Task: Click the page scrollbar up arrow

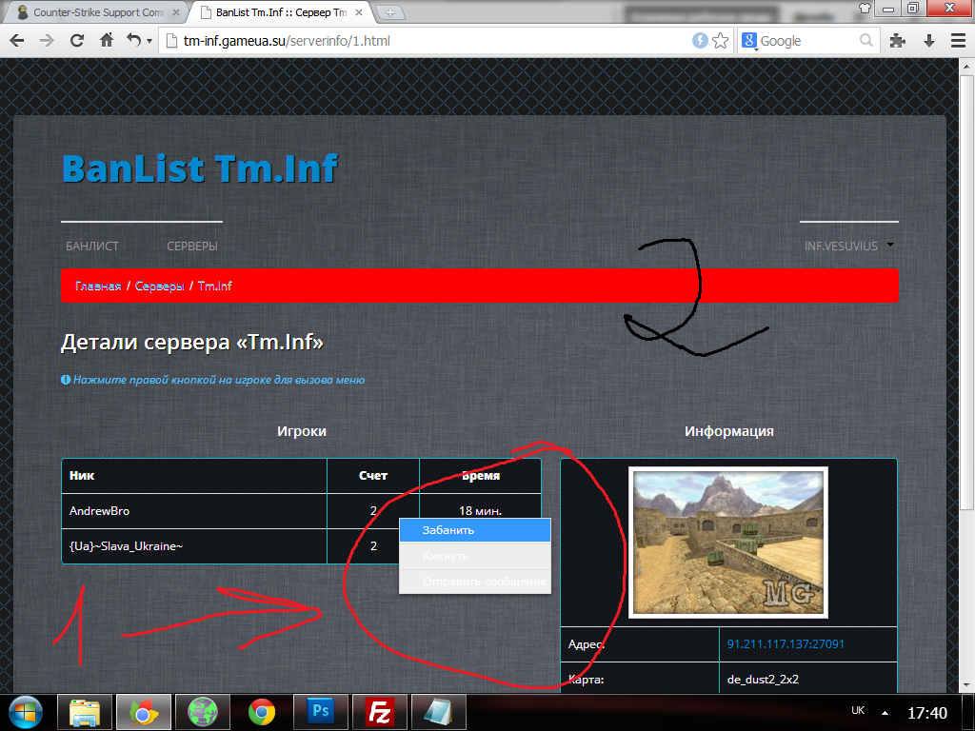Action: (x=967, y=66)
